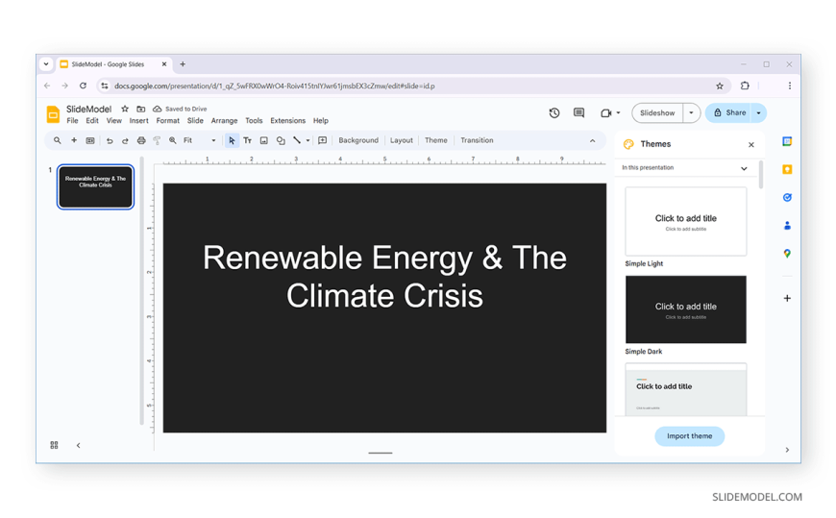Viewport: 836px width, 518px height.
Task: Reload the browser page
Action: [83, 86]
